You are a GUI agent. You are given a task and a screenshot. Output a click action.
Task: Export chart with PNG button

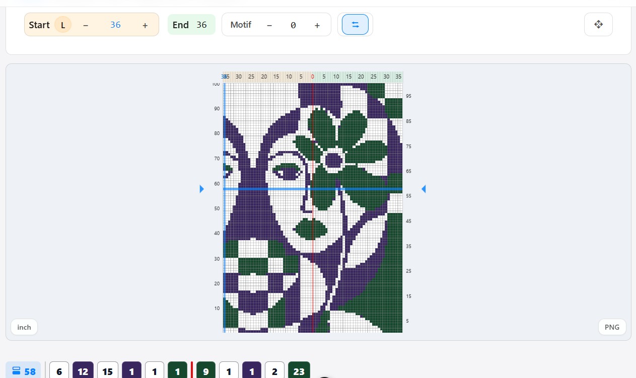(x=612, y=327)
